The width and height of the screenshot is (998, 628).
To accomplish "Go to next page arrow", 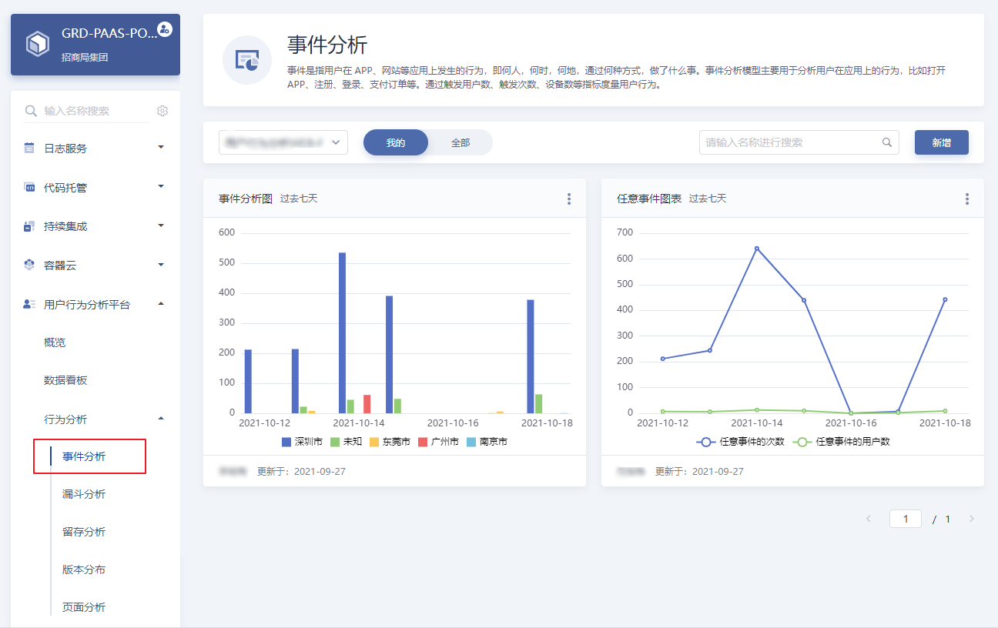I will (x=971, y=519).
